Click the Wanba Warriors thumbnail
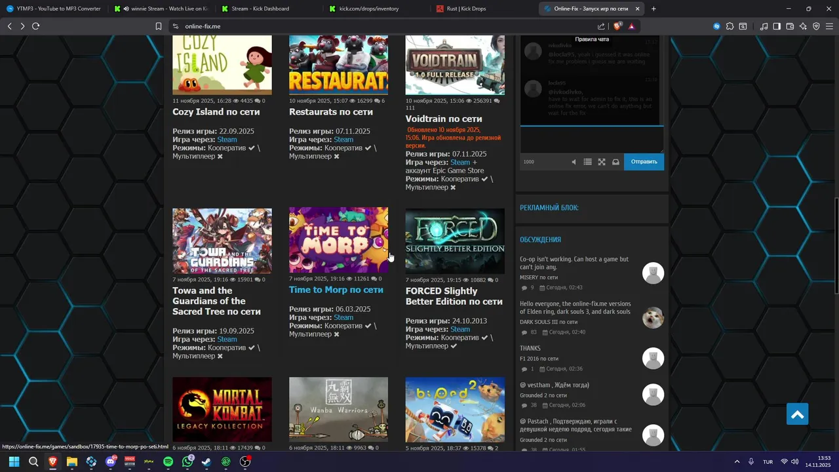The width and height of the screenshot is (839, 472). pyautogui.click(x=338, y=409)
